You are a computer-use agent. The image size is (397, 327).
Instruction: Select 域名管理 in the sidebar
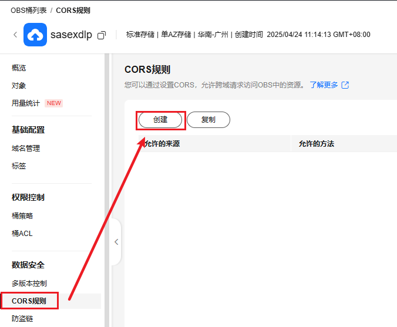click(26, 149)
